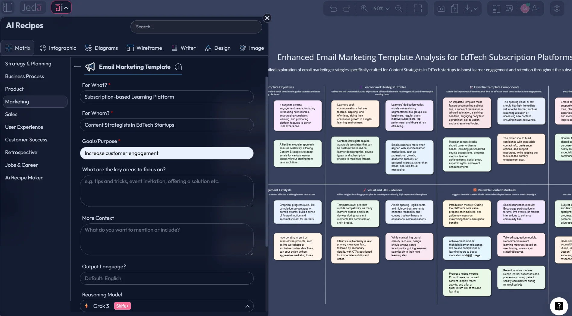
Task: Go back with the Email Marketing Template arrow
Action: pos(77,66)
